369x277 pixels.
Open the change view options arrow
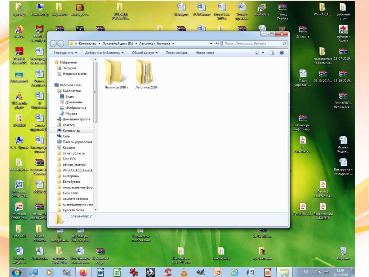click(x=263, y=53)
